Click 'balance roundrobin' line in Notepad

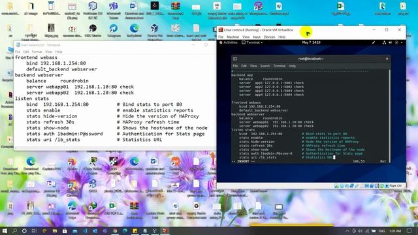pyautogui.click(x=57, y=81)
